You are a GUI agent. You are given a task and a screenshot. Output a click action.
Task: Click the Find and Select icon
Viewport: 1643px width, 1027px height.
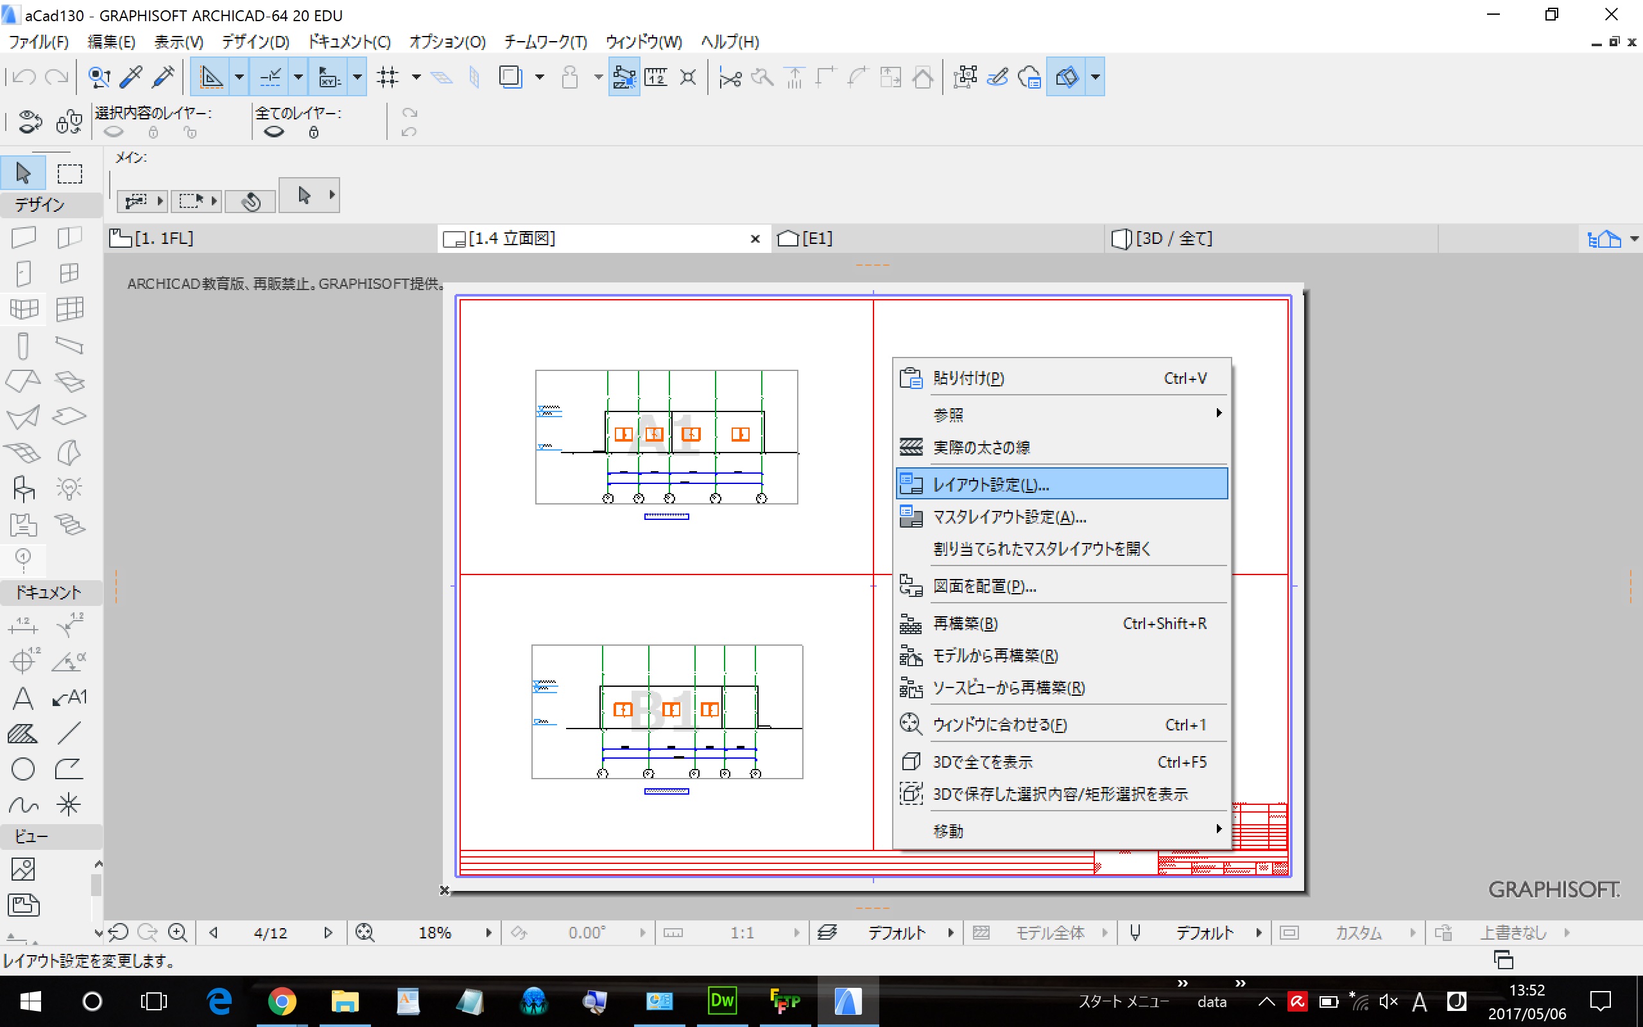99,77
